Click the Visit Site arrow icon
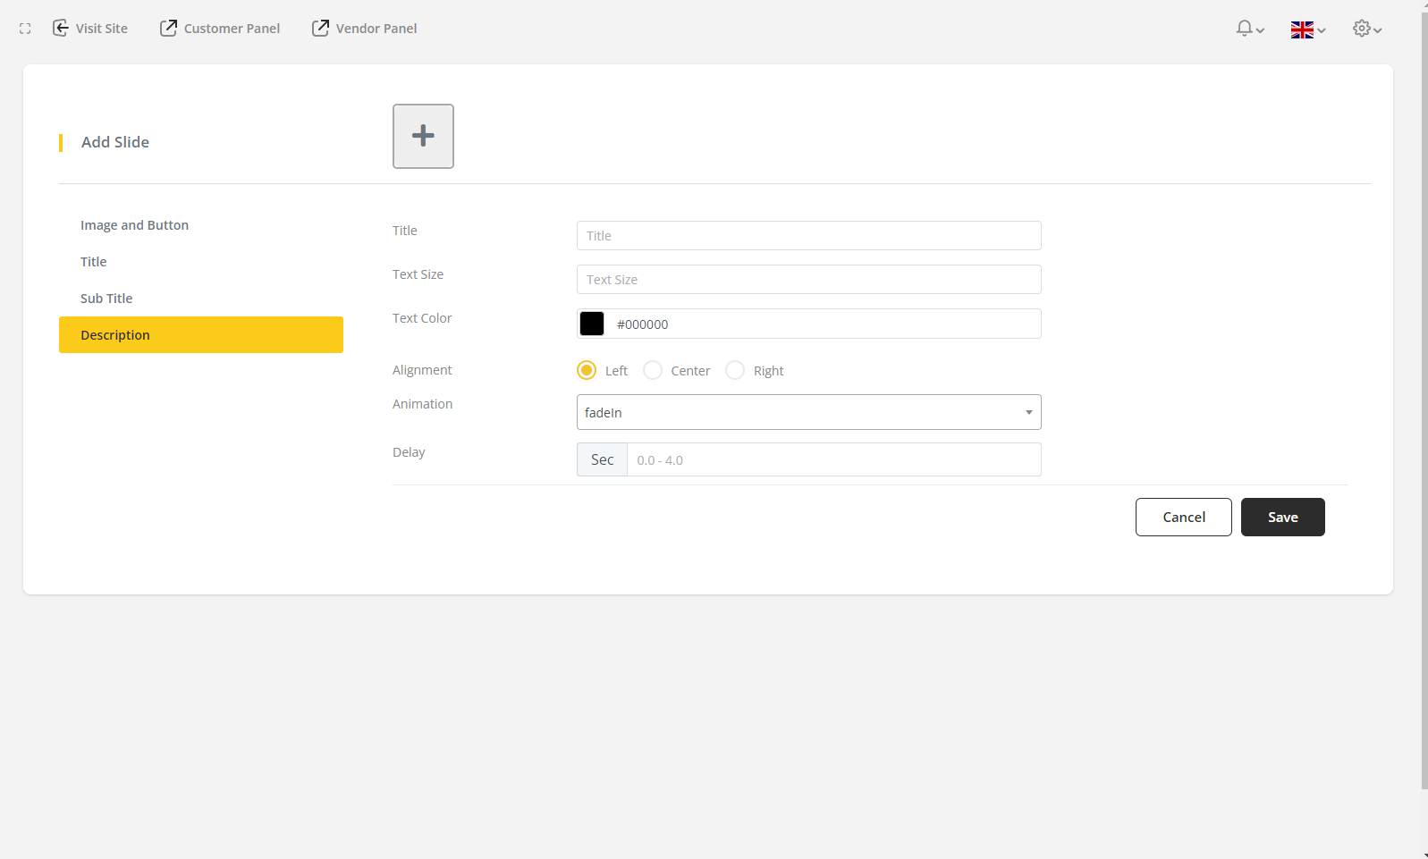Viewport: 1428px width, 859px height. [x=61, y=29]
